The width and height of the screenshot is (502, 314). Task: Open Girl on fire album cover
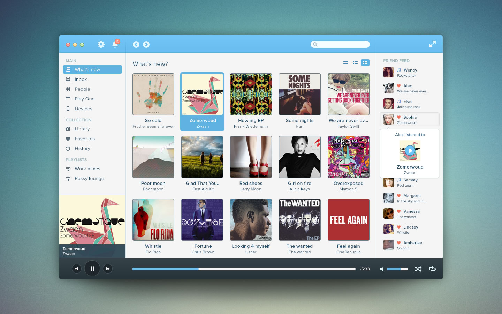(x=300, y=157)
